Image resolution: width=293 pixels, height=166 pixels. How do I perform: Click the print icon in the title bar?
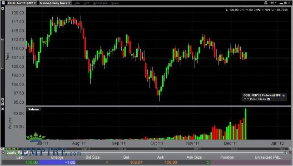[266, 3]
